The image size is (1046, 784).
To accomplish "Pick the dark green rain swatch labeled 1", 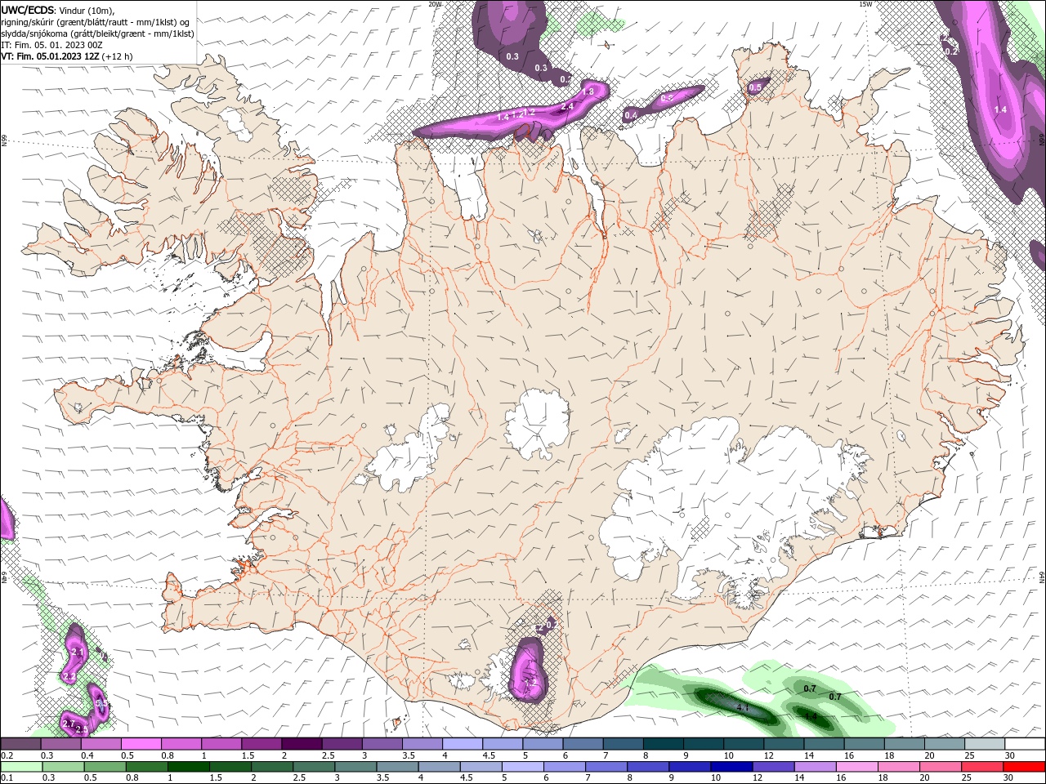I will 189,766.
